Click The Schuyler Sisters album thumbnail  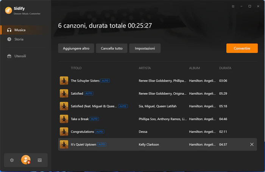coord(64,81)
